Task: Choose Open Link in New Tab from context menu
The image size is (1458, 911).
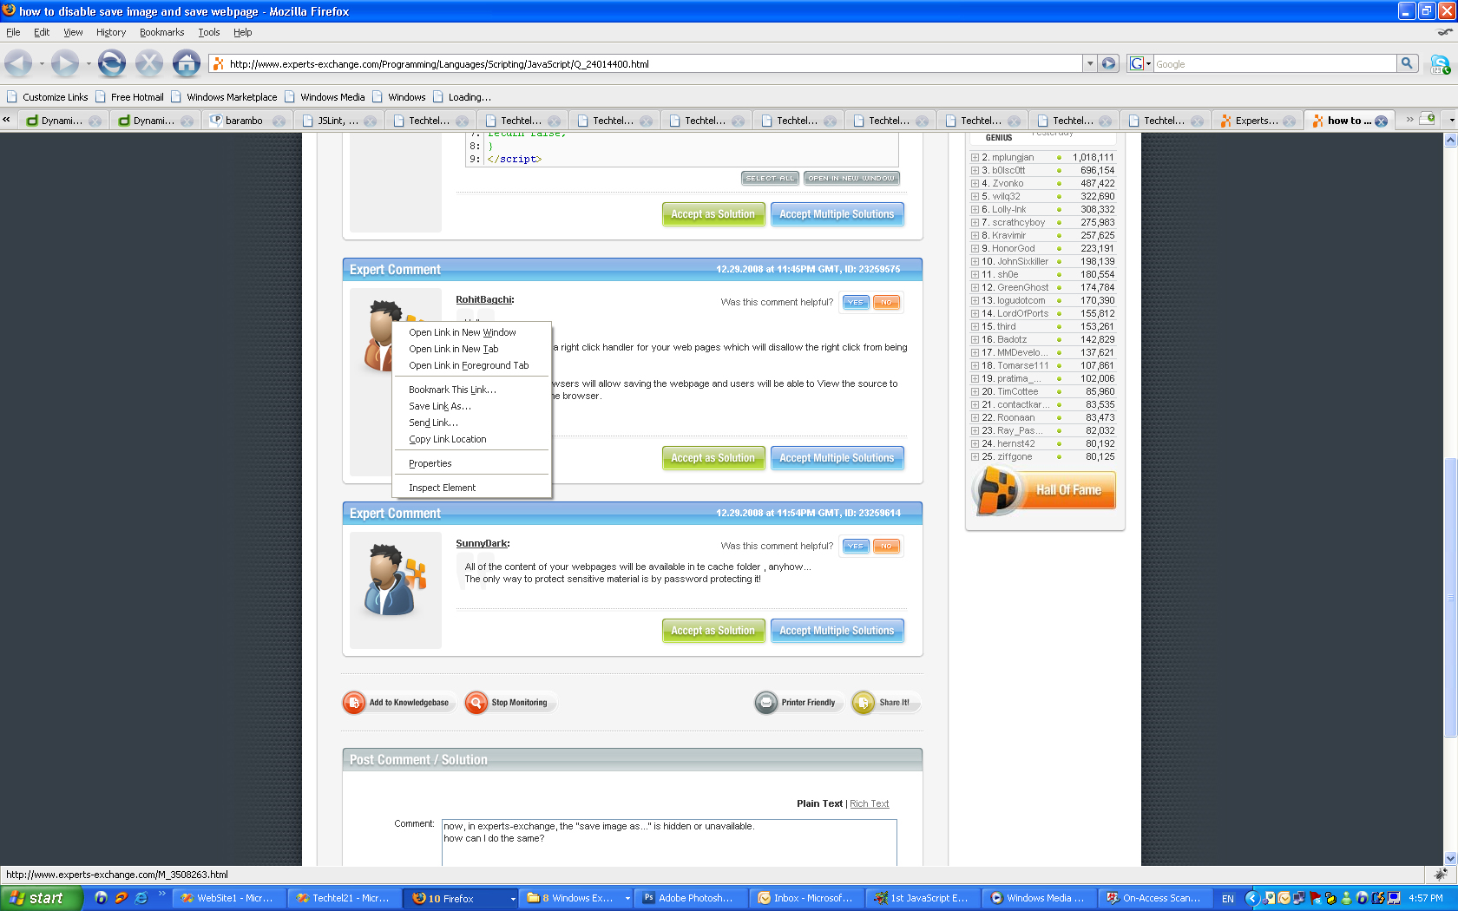Action: pos(453,348)
